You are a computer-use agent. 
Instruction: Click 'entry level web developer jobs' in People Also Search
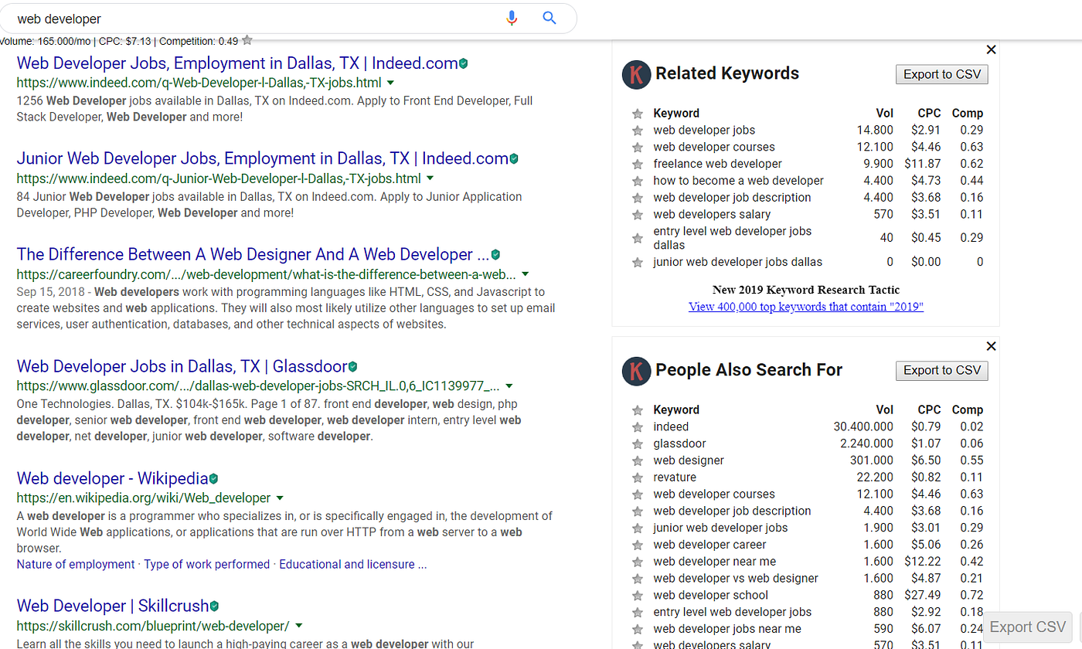(732, 613)
